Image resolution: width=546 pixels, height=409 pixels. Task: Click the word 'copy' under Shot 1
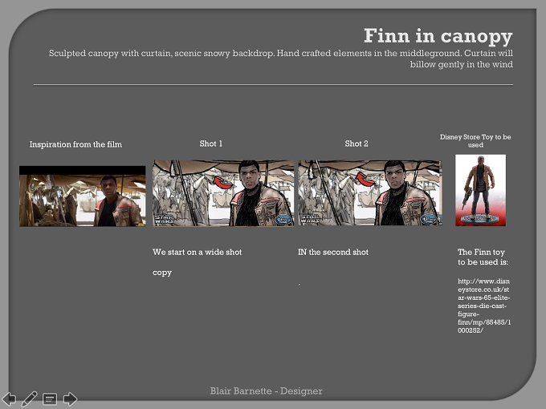(162, 273)
